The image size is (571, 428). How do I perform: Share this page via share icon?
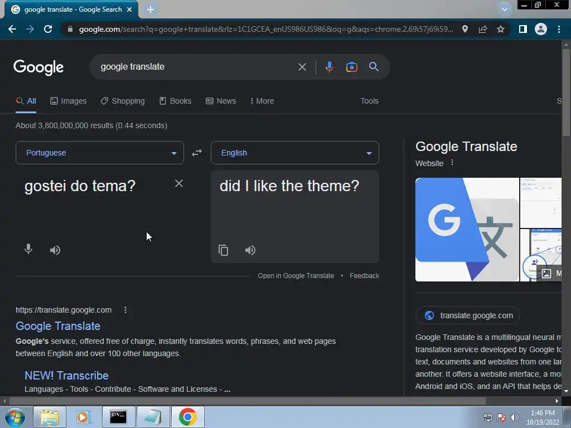pyautogui.click(x=483, y=29)
